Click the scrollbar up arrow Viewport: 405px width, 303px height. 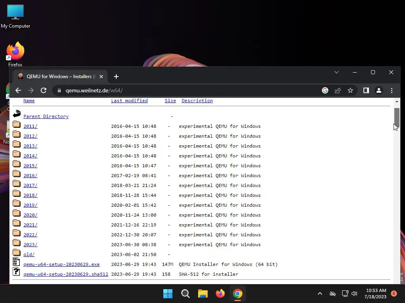click(397, 101)
